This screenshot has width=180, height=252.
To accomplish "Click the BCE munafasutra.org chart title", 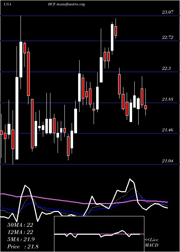I will pos(66,5).
